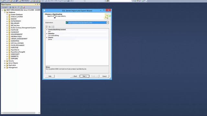Select the SONDOSOFT database label
This screenshot has height=116, width=207.
point(15,54)
